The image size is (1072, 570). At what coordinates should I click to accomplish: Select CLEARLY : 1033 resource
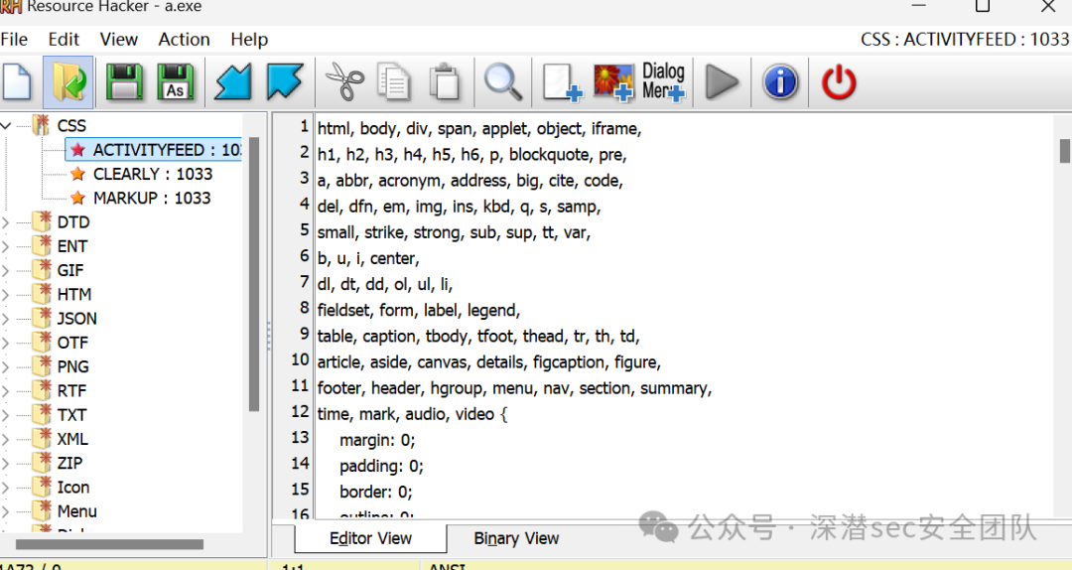pyautogui.click(x=153, y=174)
